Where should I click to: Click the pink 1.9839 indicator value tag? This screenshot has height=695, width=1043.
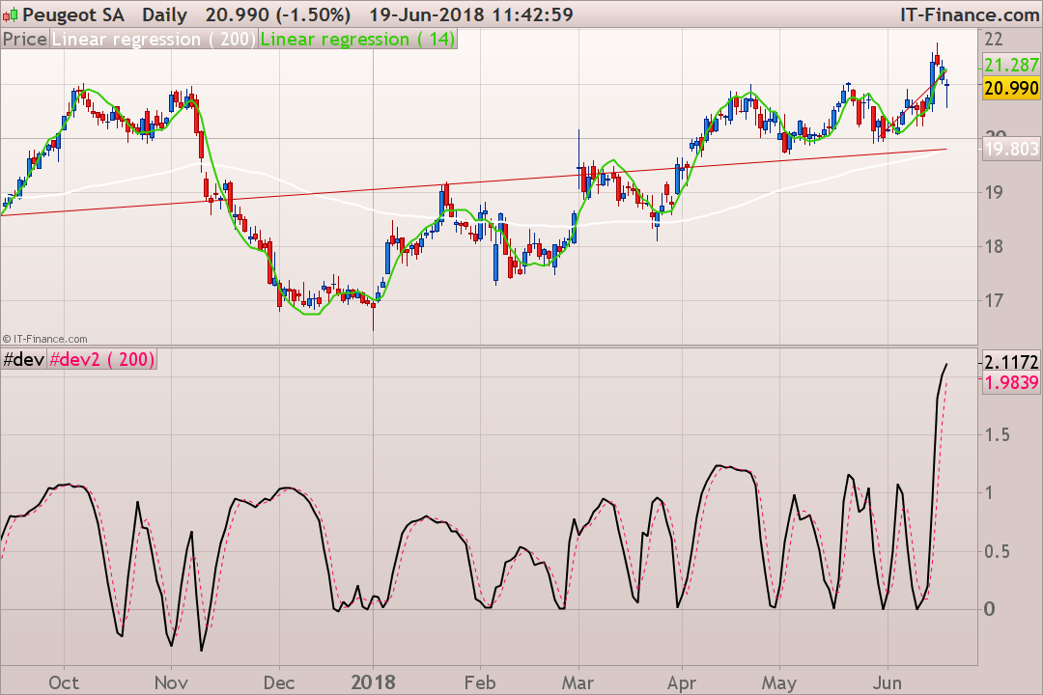click(x=1010, y=382)
